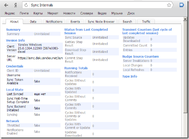The image size is (189, 139).
Task: Open the Yandex home Я icon
Action: tap(15, 5)
